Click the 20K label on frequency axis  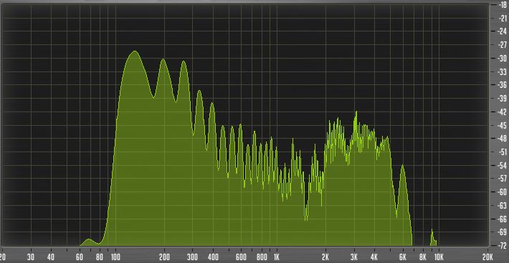point(487,257)
